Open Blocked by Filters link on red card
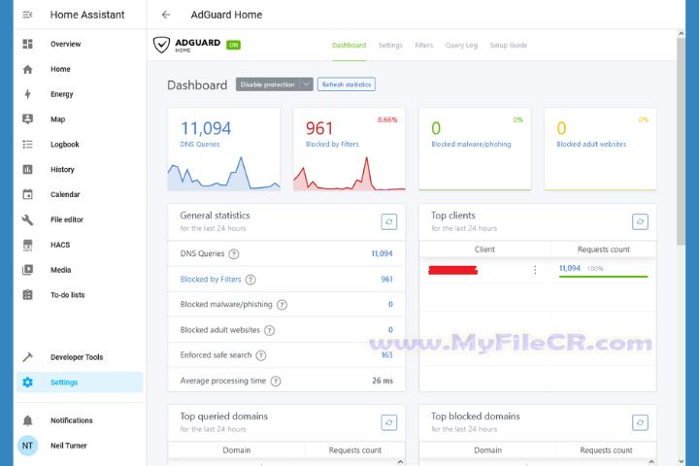 [332, 144]
